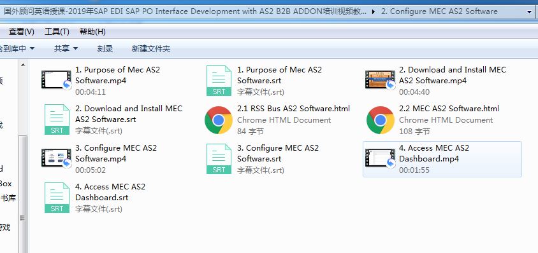Select '4. Access MEC AS2 Dashboard.srt' subtitle icon
Image resolution: width=538 pixels, height=253 pixels.
point(57,198)
